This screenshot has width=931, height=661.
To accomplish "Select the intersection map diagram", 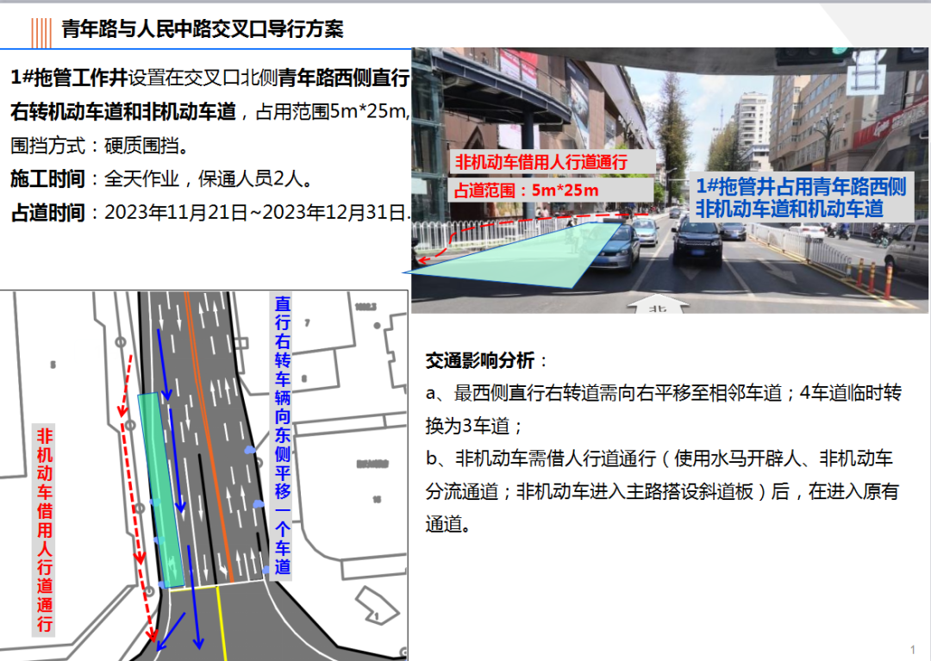I will tap(204, 475).
